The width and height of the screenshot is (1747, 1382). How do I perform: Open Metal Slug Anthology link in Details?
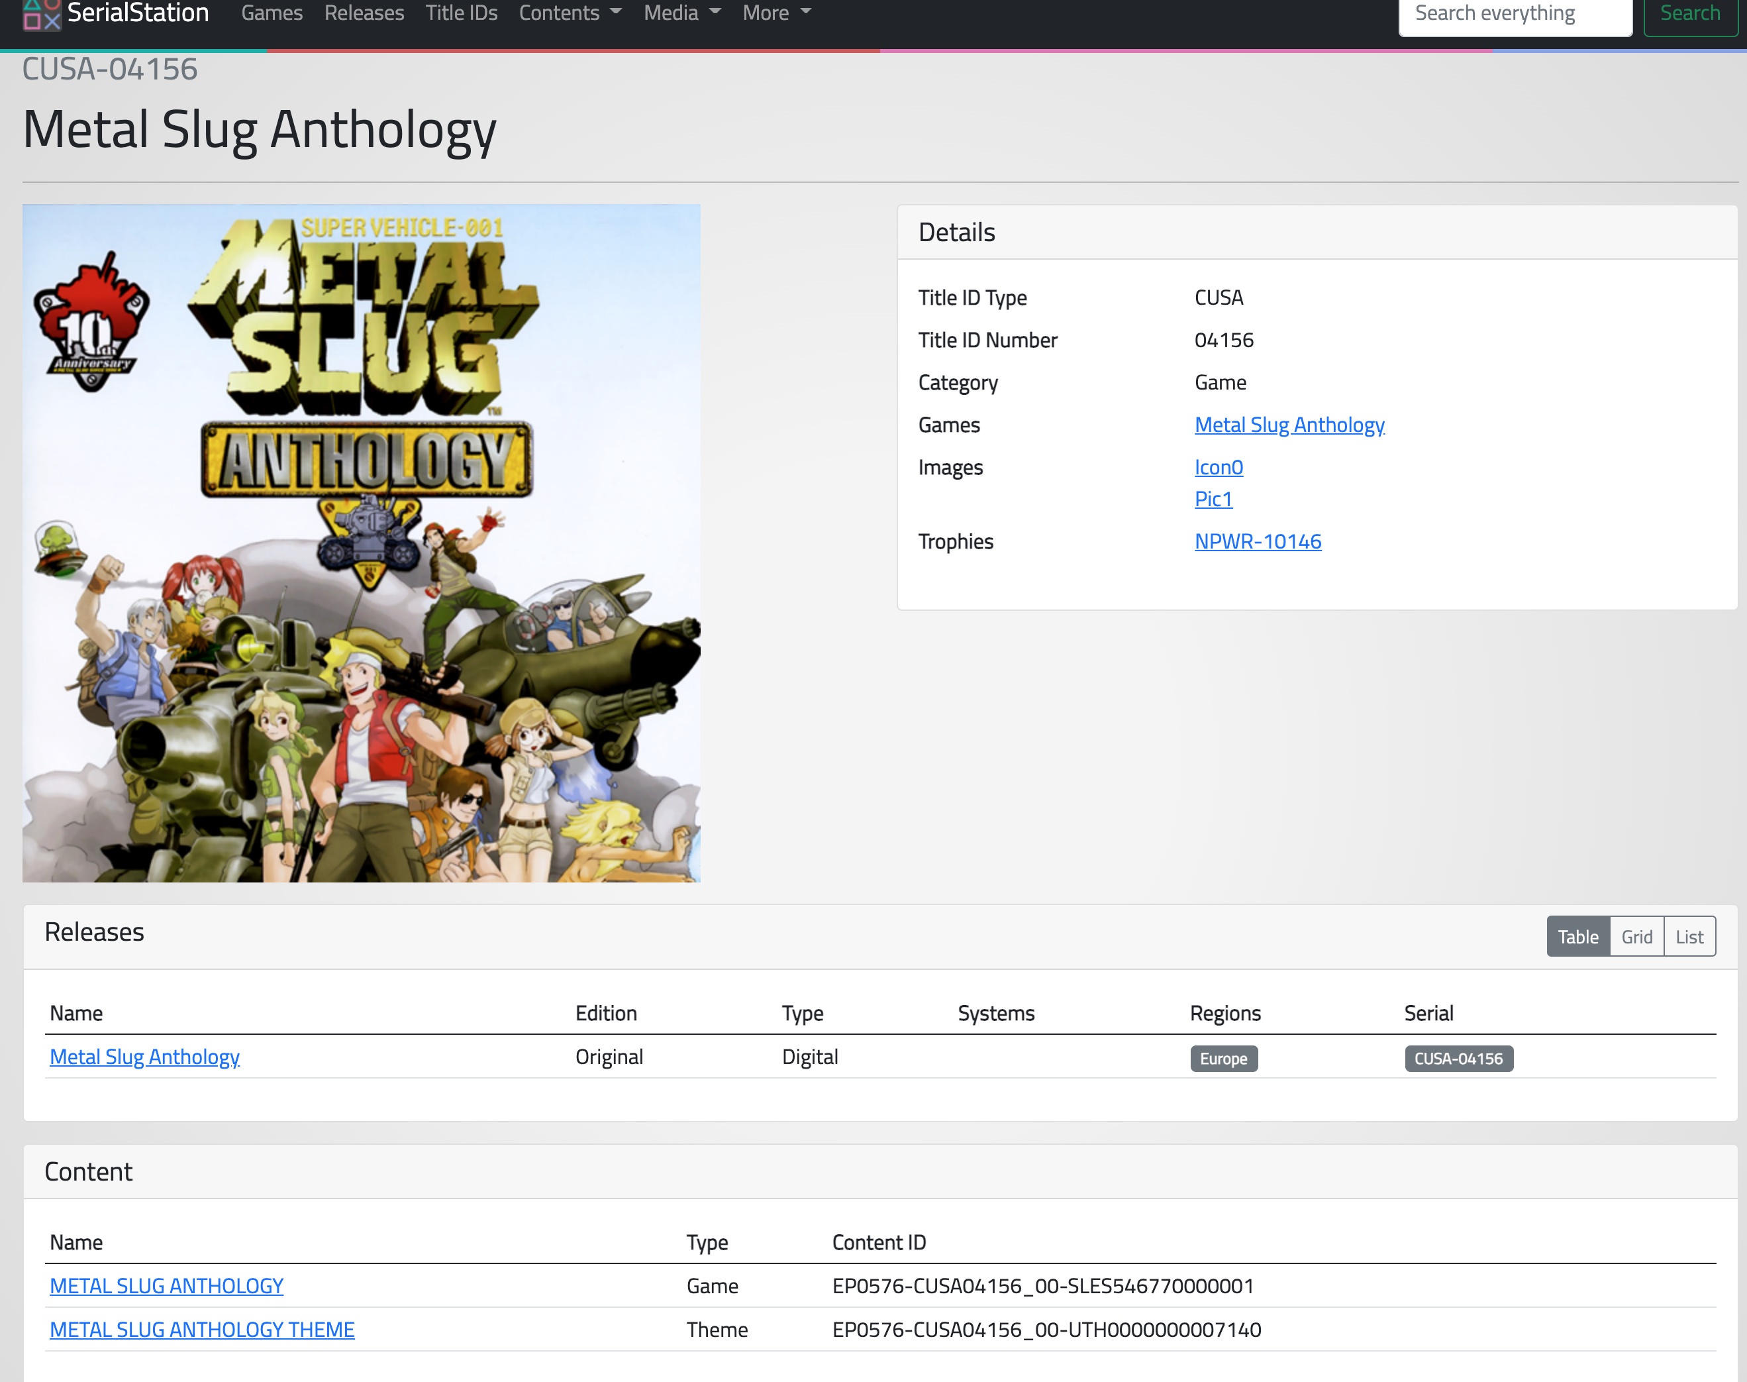(1289, 425)
